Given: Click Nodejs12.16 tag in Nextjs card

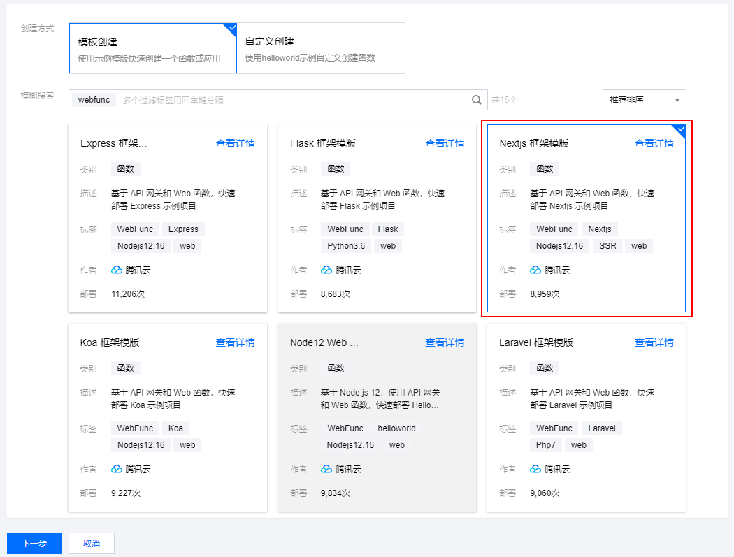Looking at the screenshot, I should pyautogui.click(x=559, y=246).
